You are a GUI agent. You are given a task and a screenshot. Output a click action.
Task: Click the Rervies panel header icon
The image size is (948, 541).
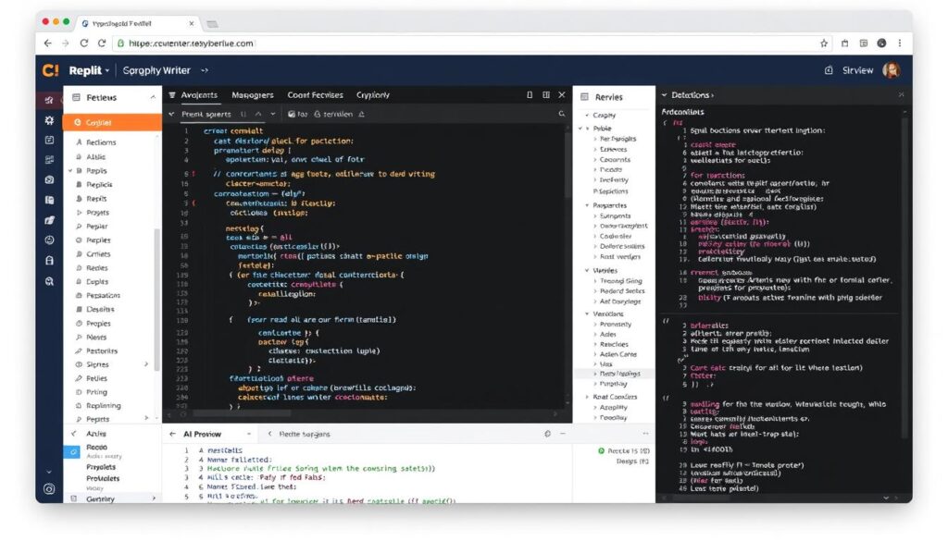pos(585,96)
